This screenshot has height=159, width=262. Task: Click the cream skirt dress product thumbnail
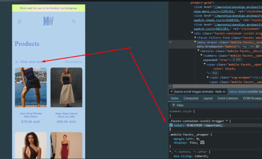click(x=66, y=87)
